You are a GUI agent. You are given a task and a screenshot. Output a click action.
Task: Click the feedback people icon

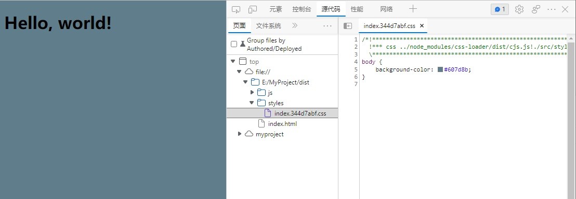(x=536, y=9)
